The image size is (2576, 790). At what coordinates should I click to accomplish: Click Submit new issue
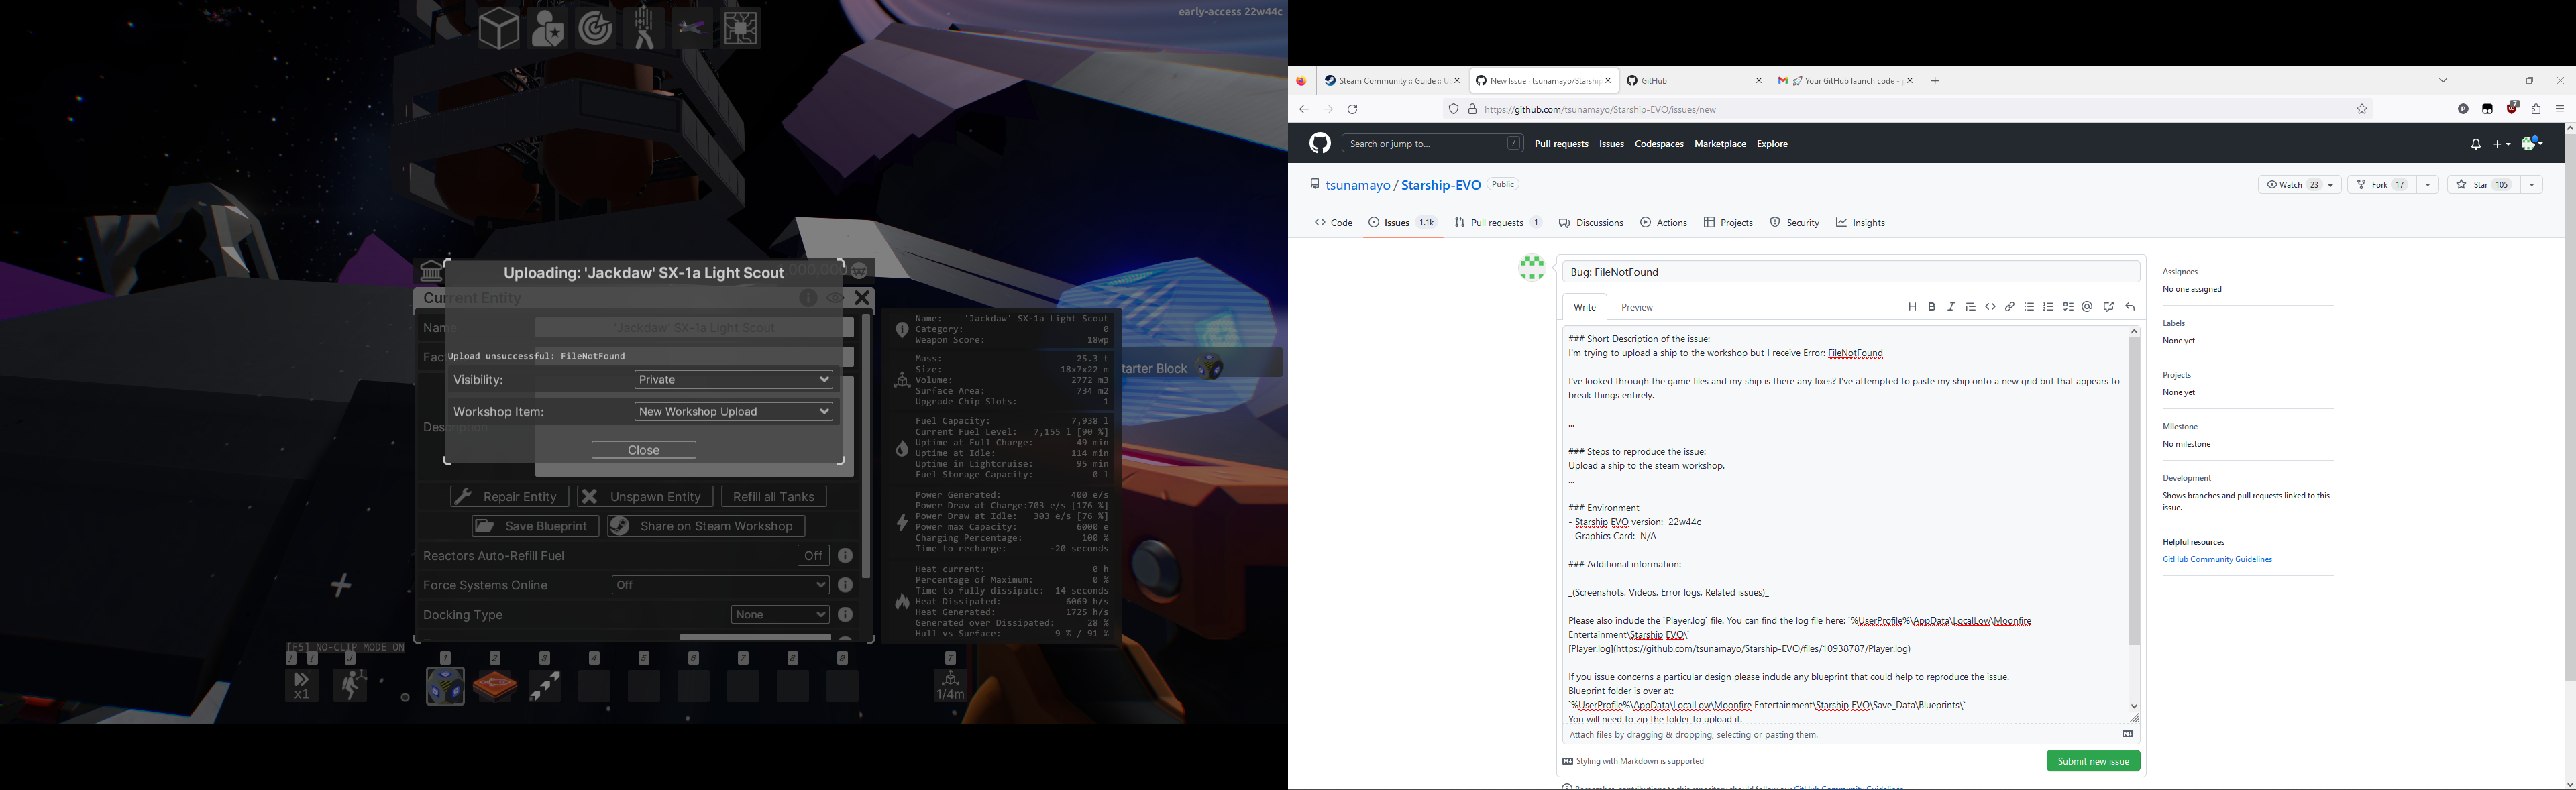pos(2093,760)
